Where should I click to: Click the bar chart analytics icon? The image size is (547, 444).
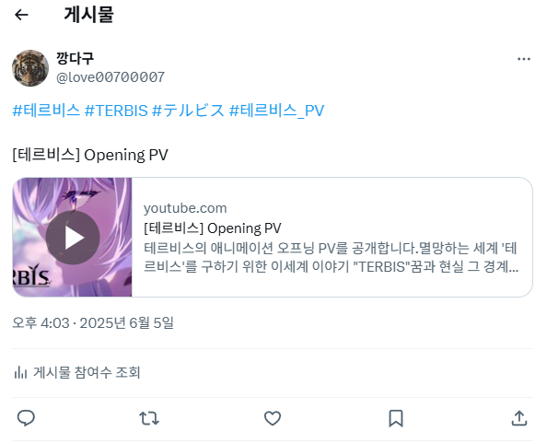point(20,373)
